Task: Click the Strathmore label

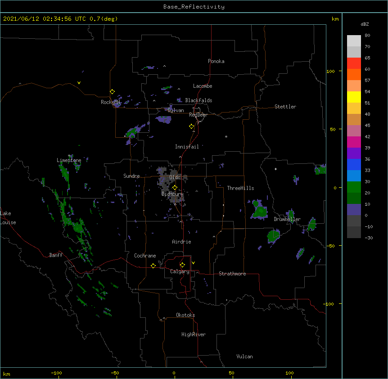Action: (x=232, y=274)
